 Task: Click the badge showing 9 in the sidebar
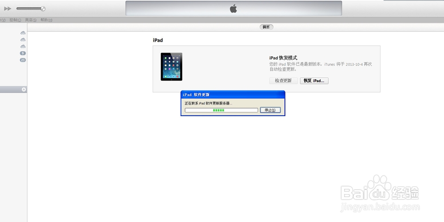click(x=23, y=53)
